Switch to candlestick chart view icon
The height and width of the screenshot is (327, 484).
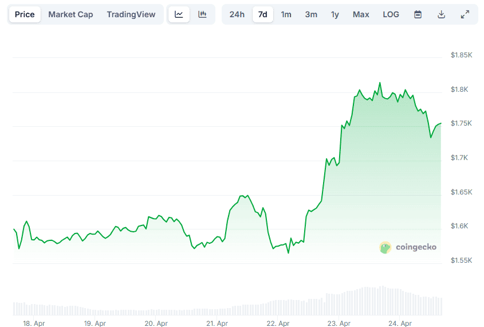point(202,14)
